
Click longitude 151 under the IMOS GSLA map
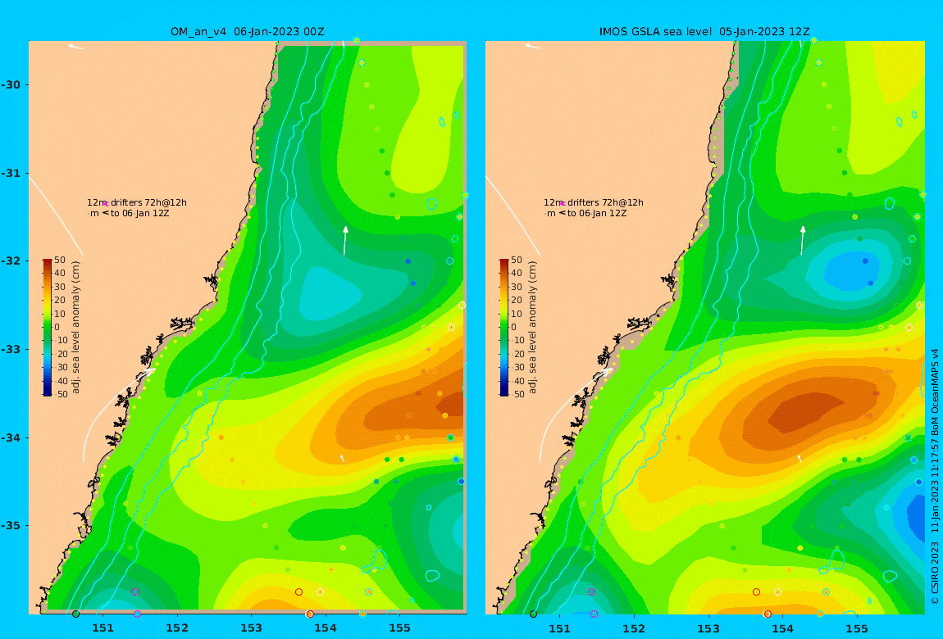[560, 628]
